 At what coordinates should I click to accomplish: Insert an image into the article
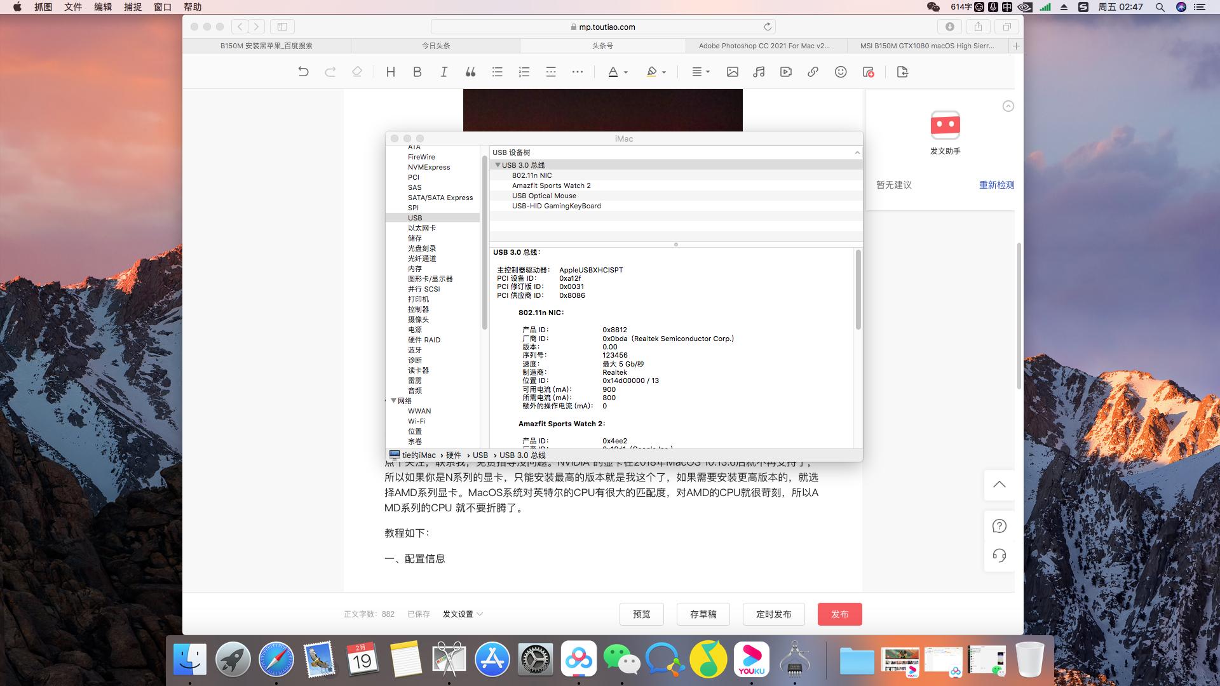tap(732, 72)
